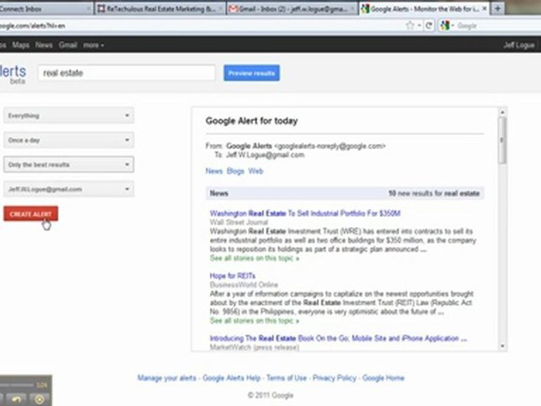Open Google Home footer link

point(383,378)
